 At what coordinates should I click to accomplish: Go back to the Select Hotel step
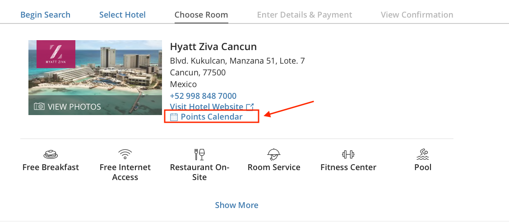point(122,15)
